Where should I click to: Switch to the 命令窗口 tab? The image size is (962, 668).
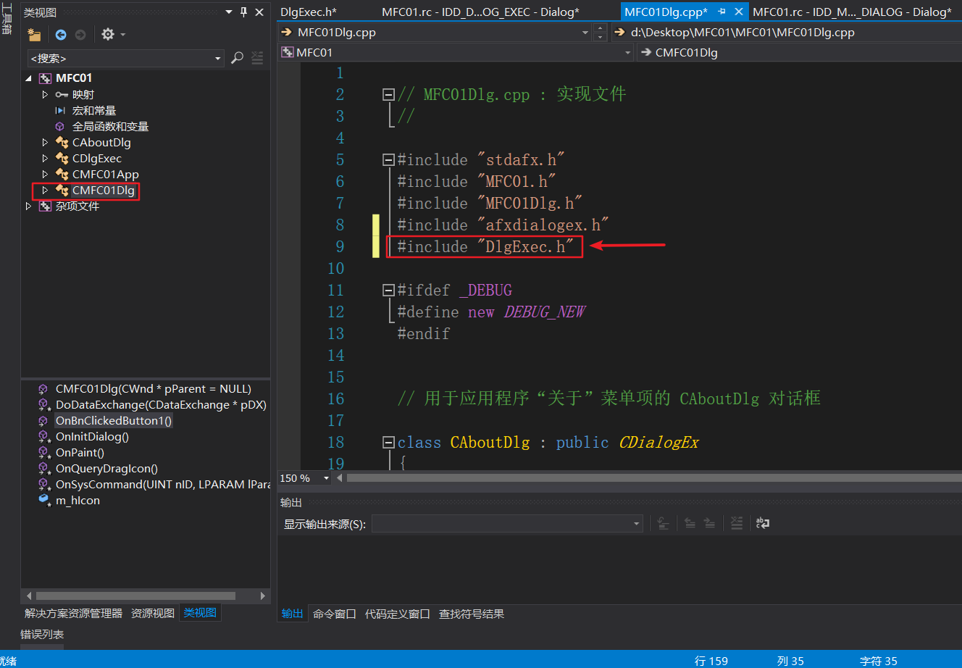pyautogui.click(x=335, y=614)
